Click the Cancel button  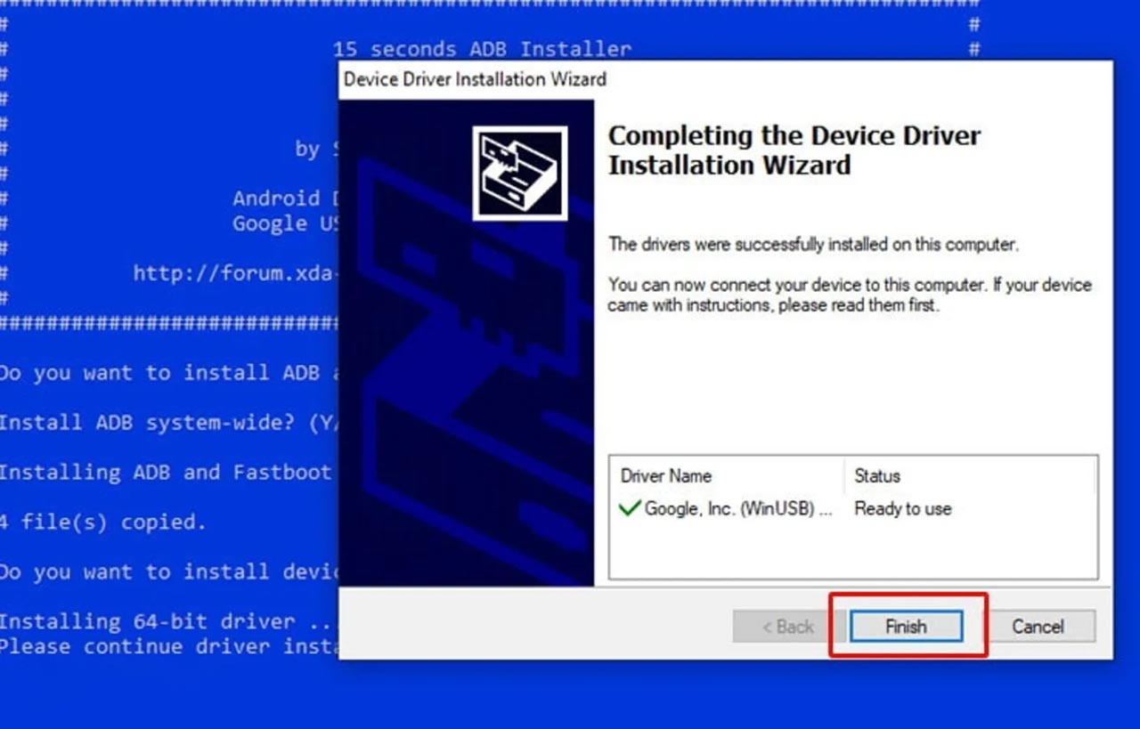coord(1038,626)
